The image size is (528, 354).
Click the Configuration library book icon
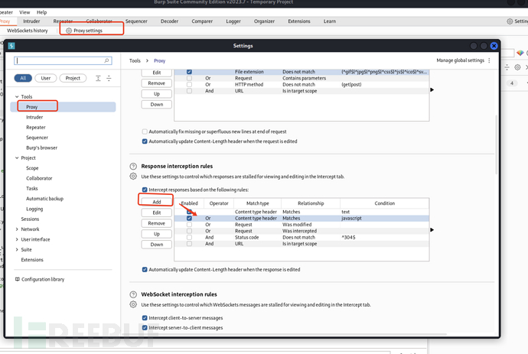click(17, 279)
